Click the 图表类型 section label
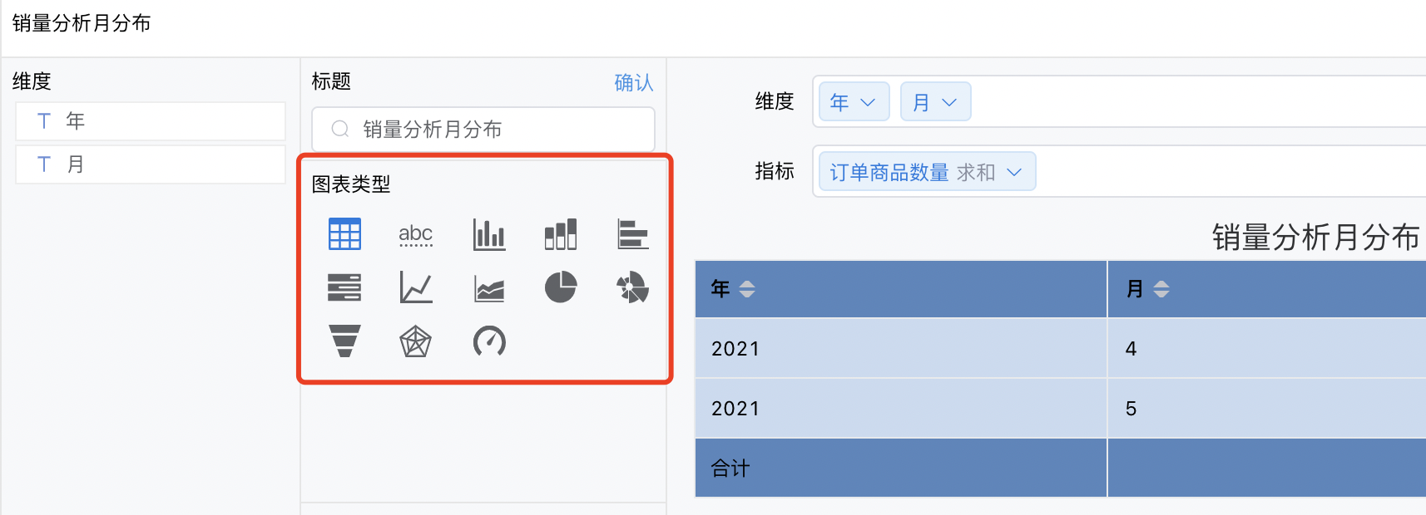1426x515 pixels. (351, 184)
